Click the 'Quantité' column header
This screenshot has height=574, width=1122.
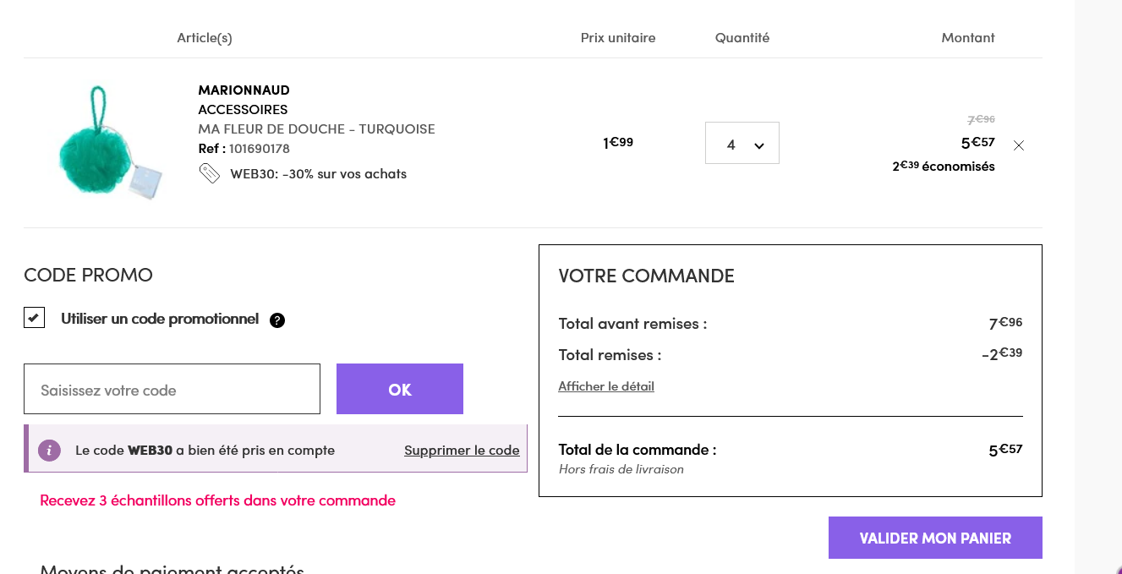(742, 38)
